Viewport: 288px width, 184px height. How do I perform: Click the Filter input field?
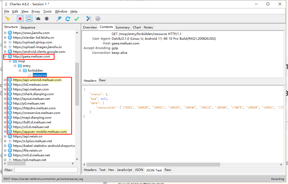tap(46, 170)
